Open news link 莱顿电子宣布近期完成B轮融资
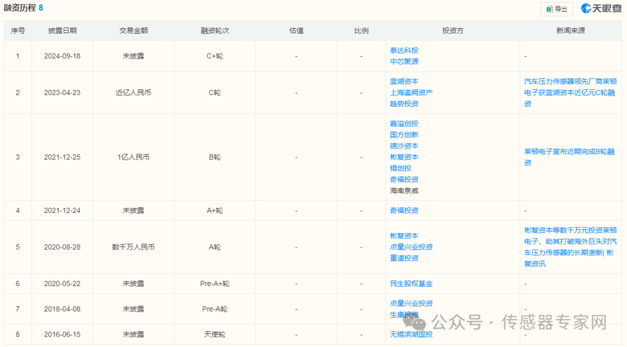The image size is (627, 347). click(x=570, y=157)
